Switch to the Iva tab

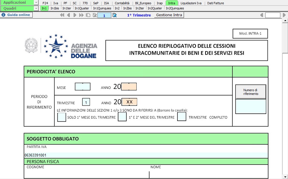56,3
